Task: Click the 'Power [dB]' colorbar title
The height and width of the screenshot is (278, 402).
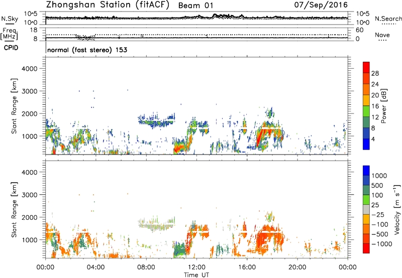Action: coord(384,106)
